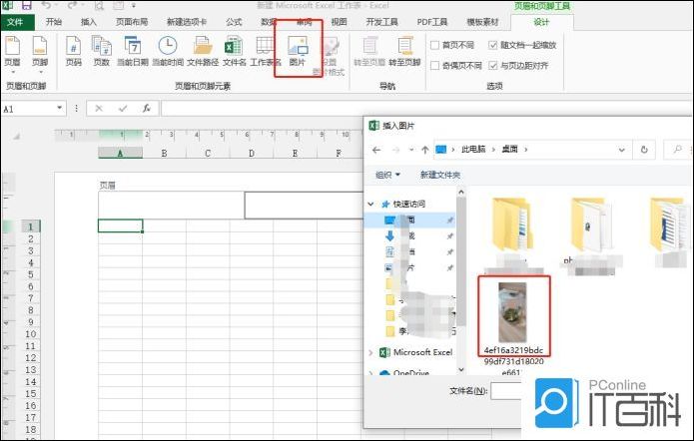
Task: Open the first folder in file list
Action: (x=512, y=225)
